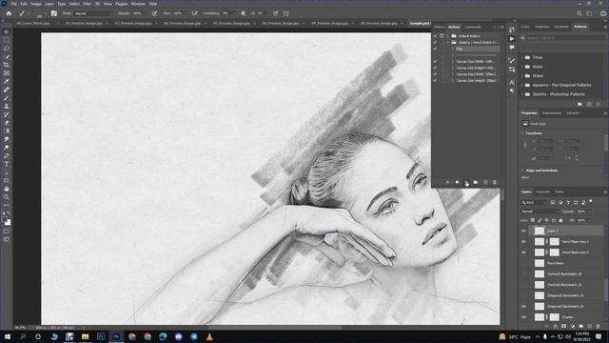Open the brush Mode dropdown
The width and height of the screenshot is (609, 343).
93,13
